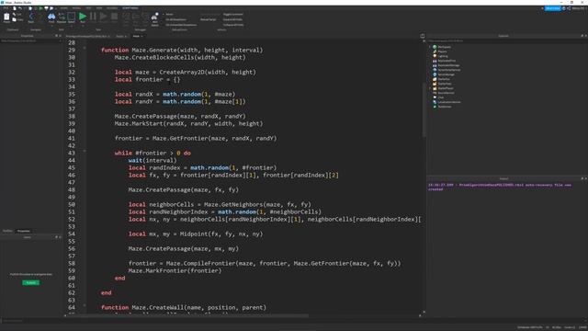Click the auto-recovery message in Output
Viewport: 588px width, 331px height.
[500, 187]
